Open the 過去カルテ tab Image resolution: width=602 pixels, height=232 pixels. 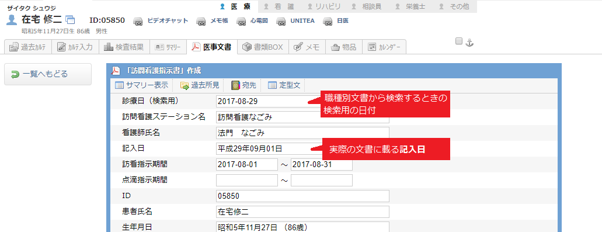tap(28, 47)
